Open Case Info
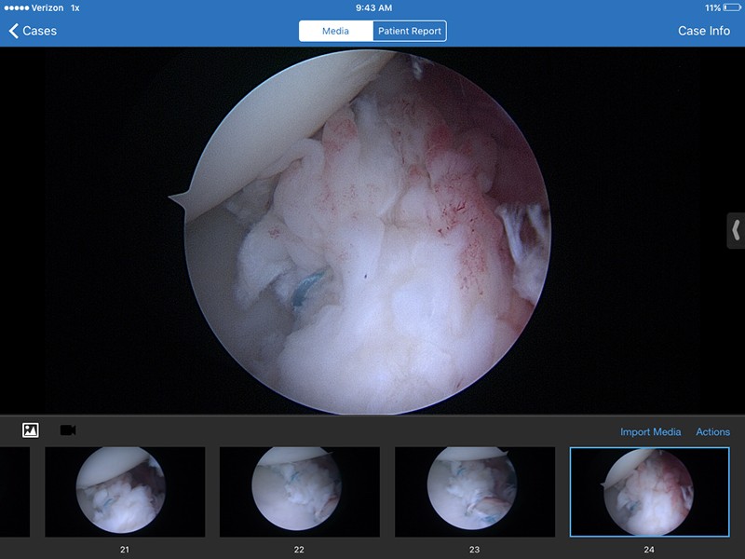 [704, 31]
